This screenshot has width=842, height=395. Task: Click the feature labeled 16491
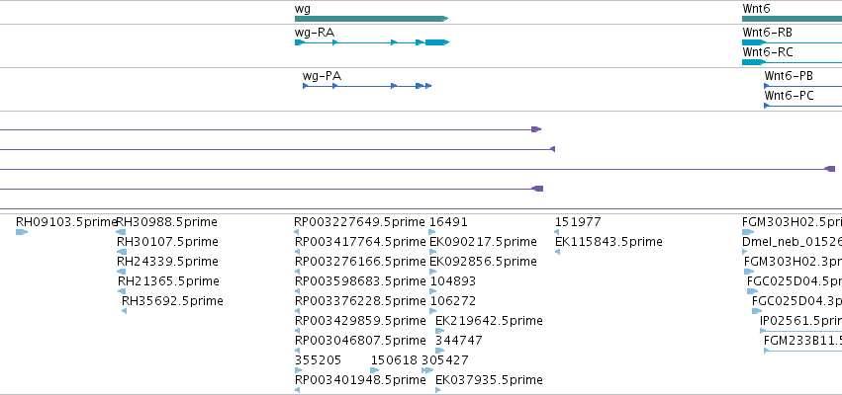coord(432,232)
